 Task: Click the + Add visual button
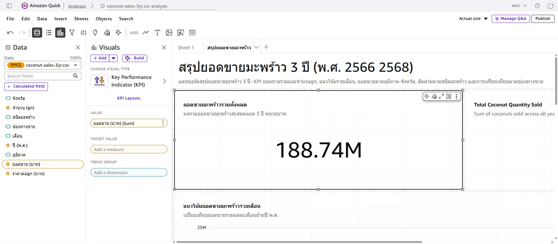[100, 58]
